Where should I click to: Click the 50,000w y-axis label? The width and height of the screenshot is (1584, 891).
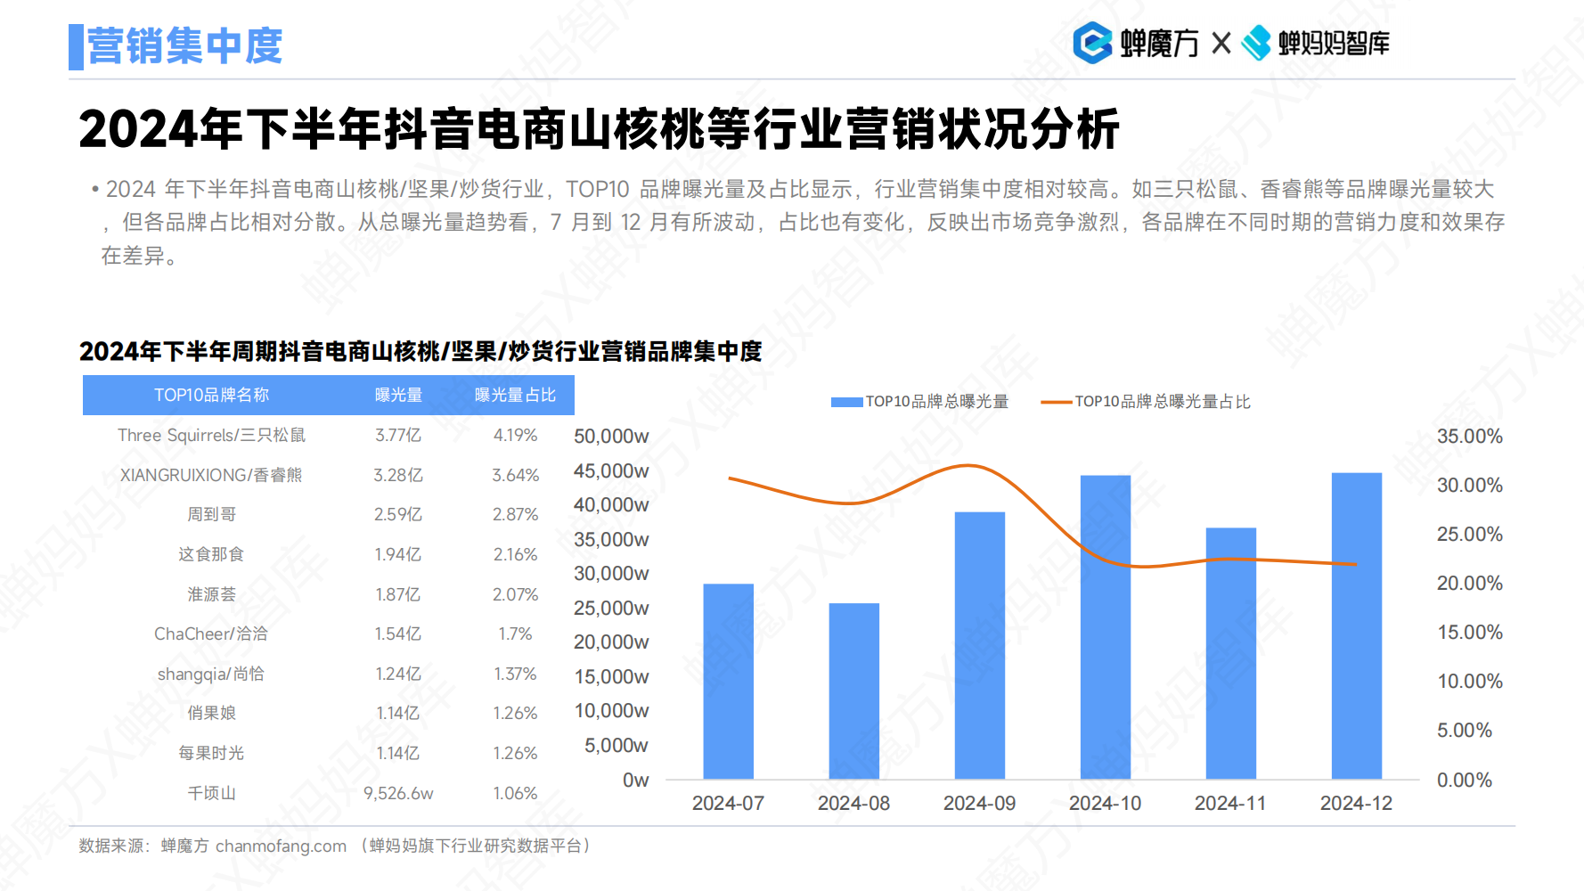click(x=611, y=436)
